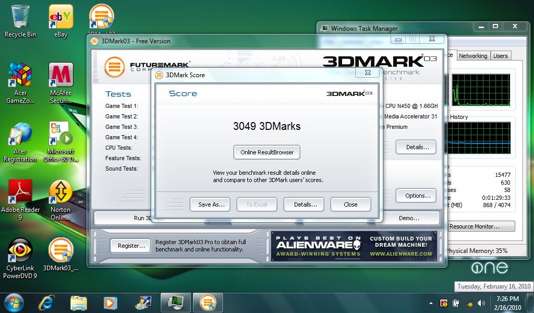The height and width of the screenshot is (313, 534).
Task: Click the Game Test 1 label
Action: pos(122,106)
